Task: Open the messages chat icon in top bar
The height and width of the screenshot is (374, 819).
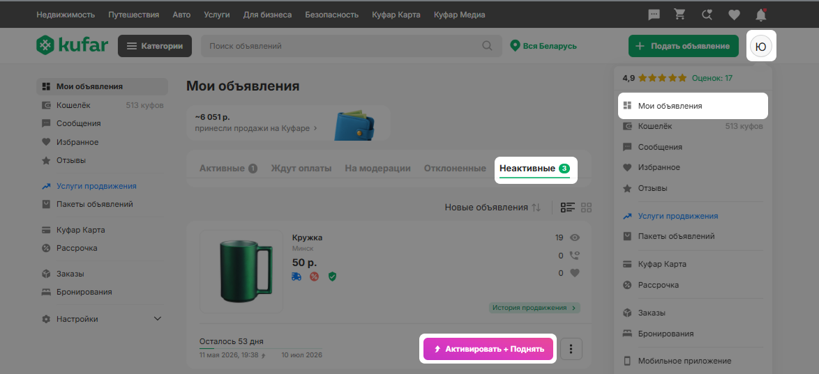Action: tap(654, 15)
